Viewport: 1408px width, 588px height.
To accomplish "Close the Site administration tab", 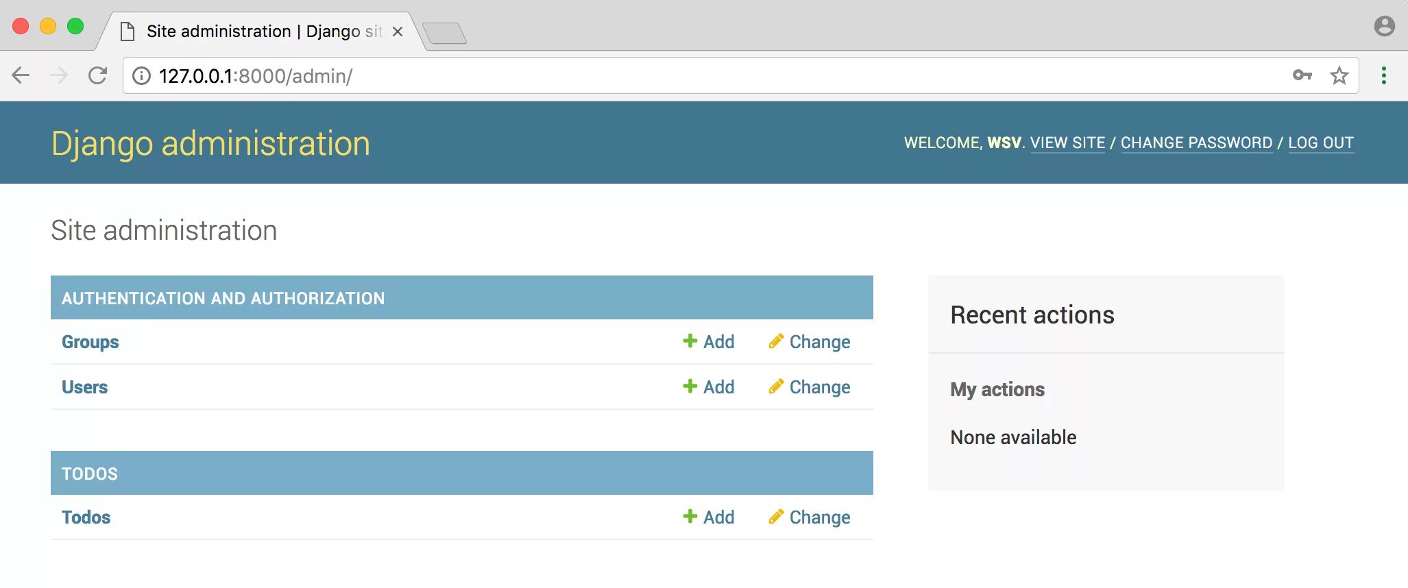I will point(398,32).
